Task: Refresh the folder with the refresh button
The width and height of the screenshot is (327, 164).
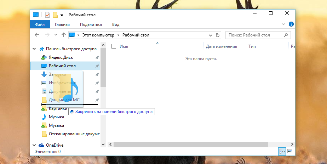Action: (x=218, y=35)
